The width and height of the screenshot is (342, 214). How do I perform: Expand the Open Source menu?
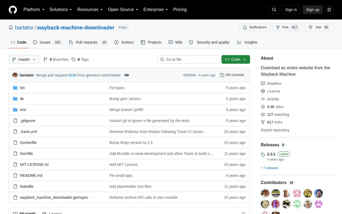(123, 10)
